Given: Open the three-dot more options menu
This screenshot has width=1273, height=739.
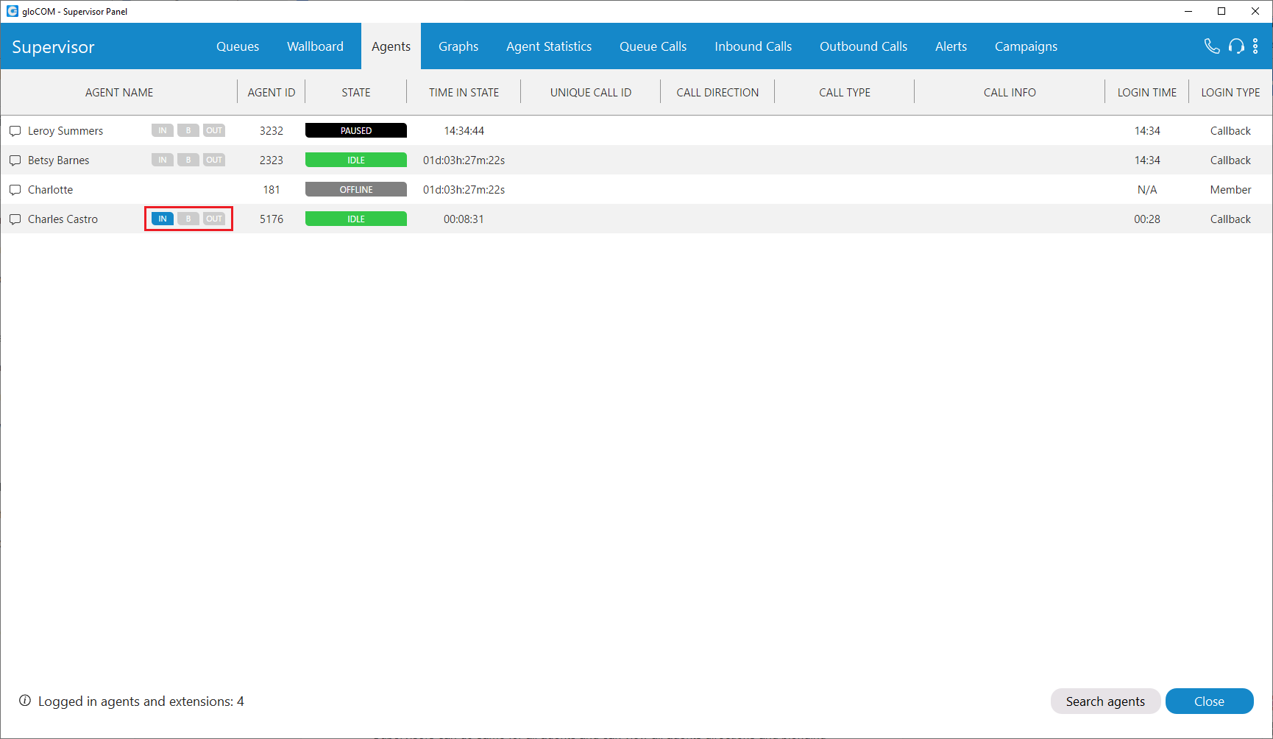Looking at the screenshot, I should pos(1255,46).
